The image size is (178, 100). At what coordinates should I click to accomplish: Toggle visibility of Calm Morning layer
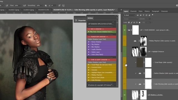[x=125, y=84]
